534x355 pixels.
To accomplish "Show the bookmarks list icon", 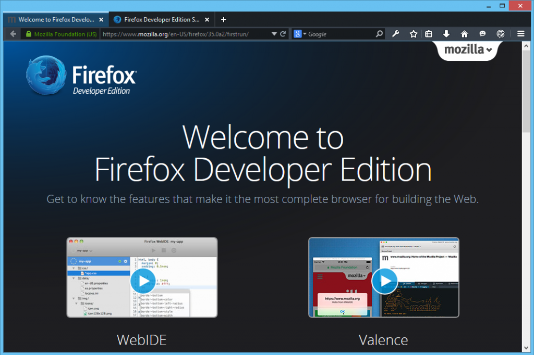I will 429,34.
